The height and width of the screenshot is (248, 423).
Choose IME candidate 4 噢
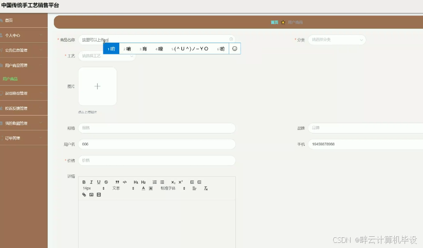(159, 49)
